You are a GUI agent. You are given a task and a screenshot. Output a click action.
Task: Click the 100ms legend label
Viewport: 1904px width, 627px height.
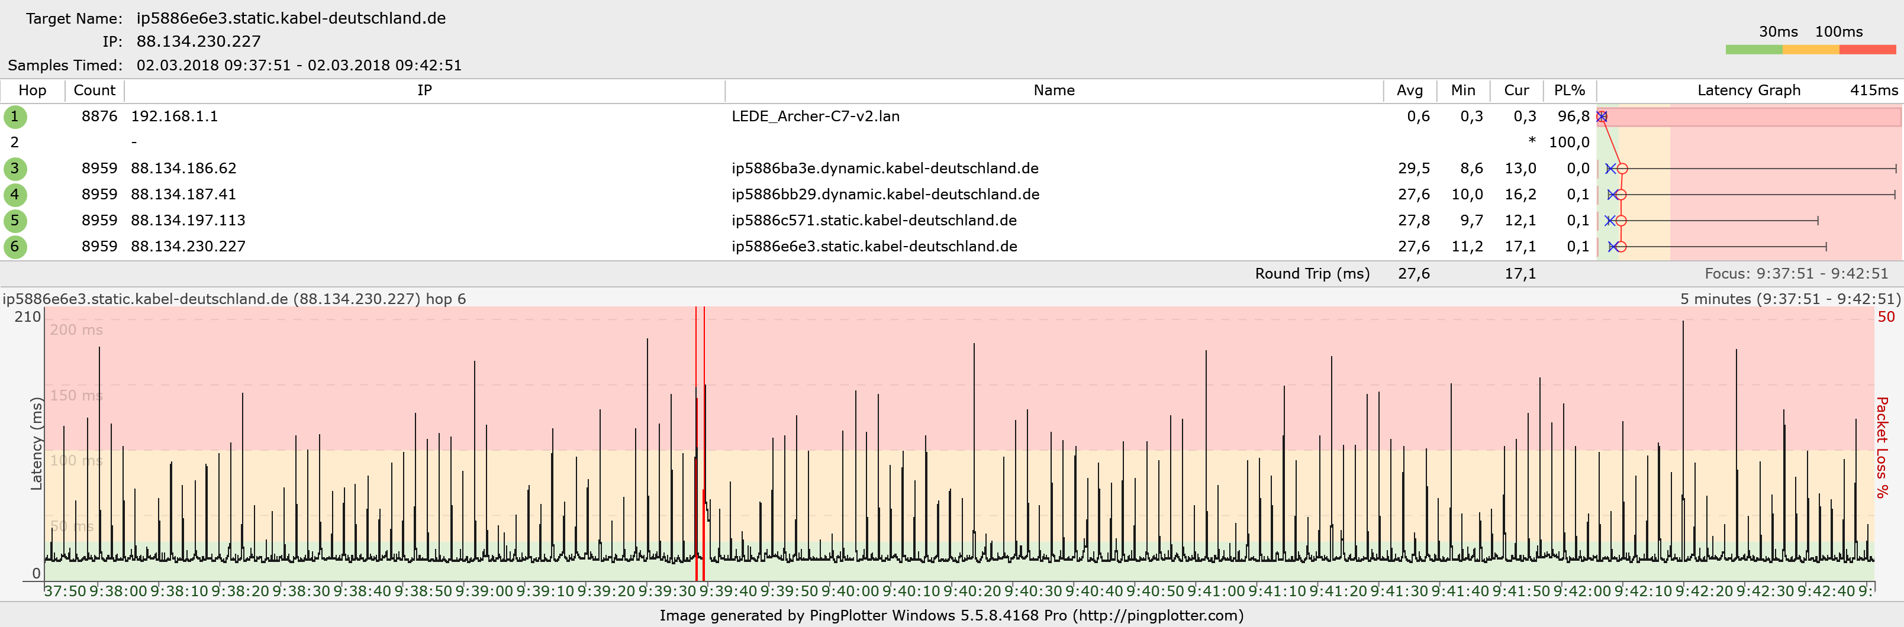1839,32
